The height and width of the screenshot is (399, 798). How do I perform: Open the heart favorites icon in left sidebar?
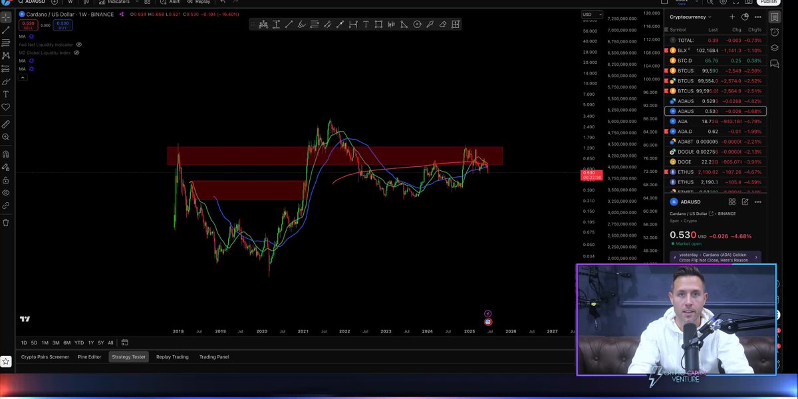click(6, 106)
